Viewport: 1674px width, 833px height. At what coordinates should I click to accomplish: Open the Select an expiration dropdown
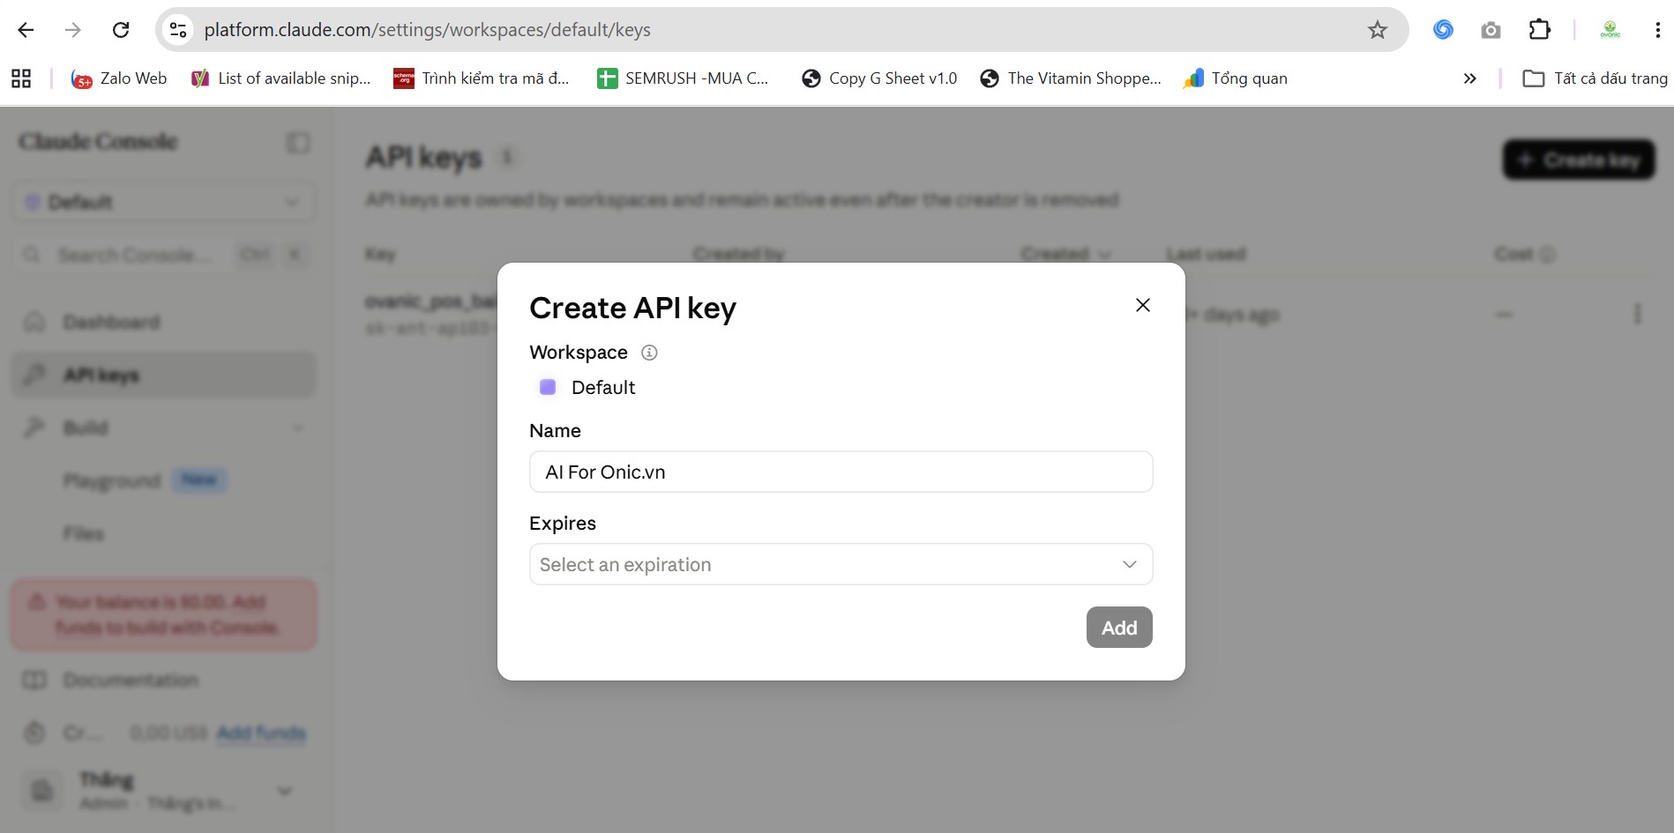coord(841,564)
